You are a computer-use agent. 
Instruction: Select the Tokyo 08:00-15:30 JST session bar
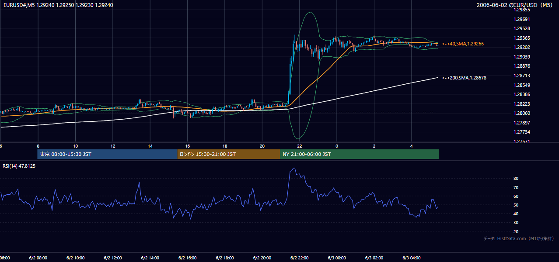click(x=107, y=154)
